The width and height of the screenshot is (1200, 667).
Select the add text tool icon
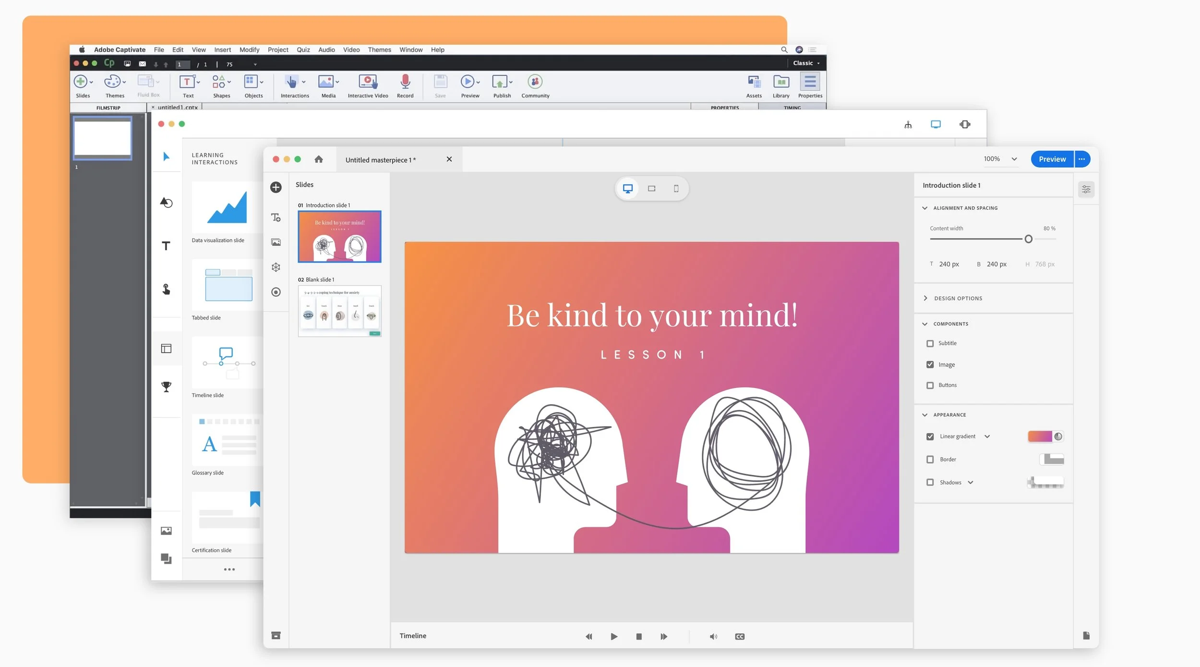coord(276,218)
